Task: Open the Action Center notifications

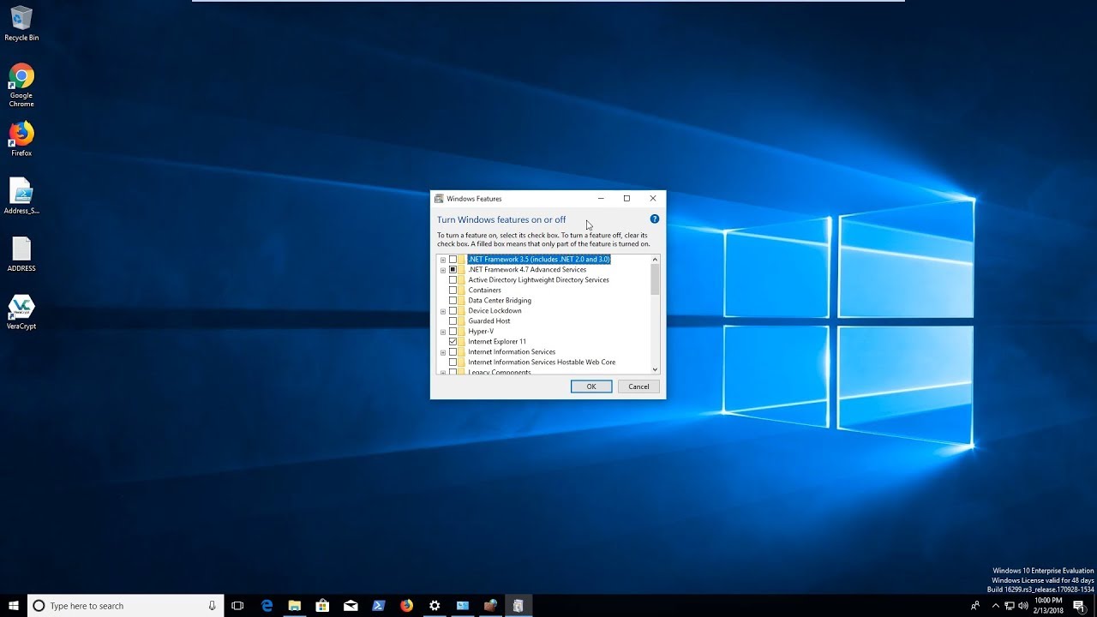Action: tap(1079, 606)
